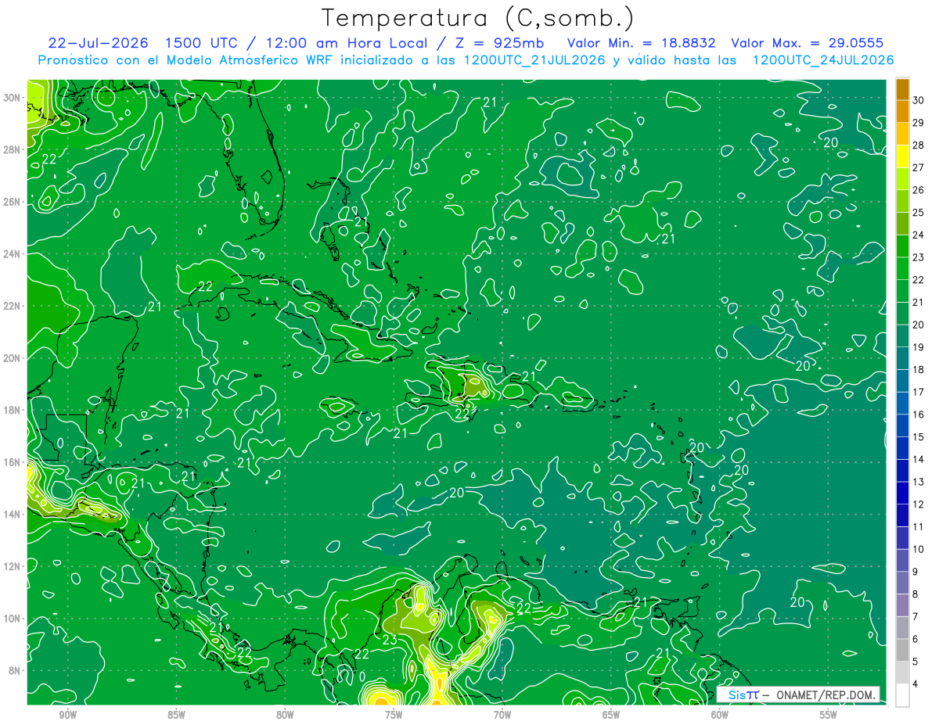
Task: Click the color scale label "19"
Action: point(918,346)
